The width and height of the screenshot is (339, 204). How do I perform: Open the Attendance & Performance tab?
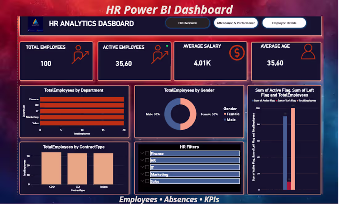pos(236,23)
